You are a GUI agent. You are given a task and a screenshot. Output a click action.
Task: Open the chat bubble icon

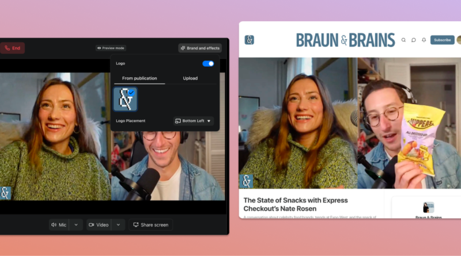[x=414, y=40]
